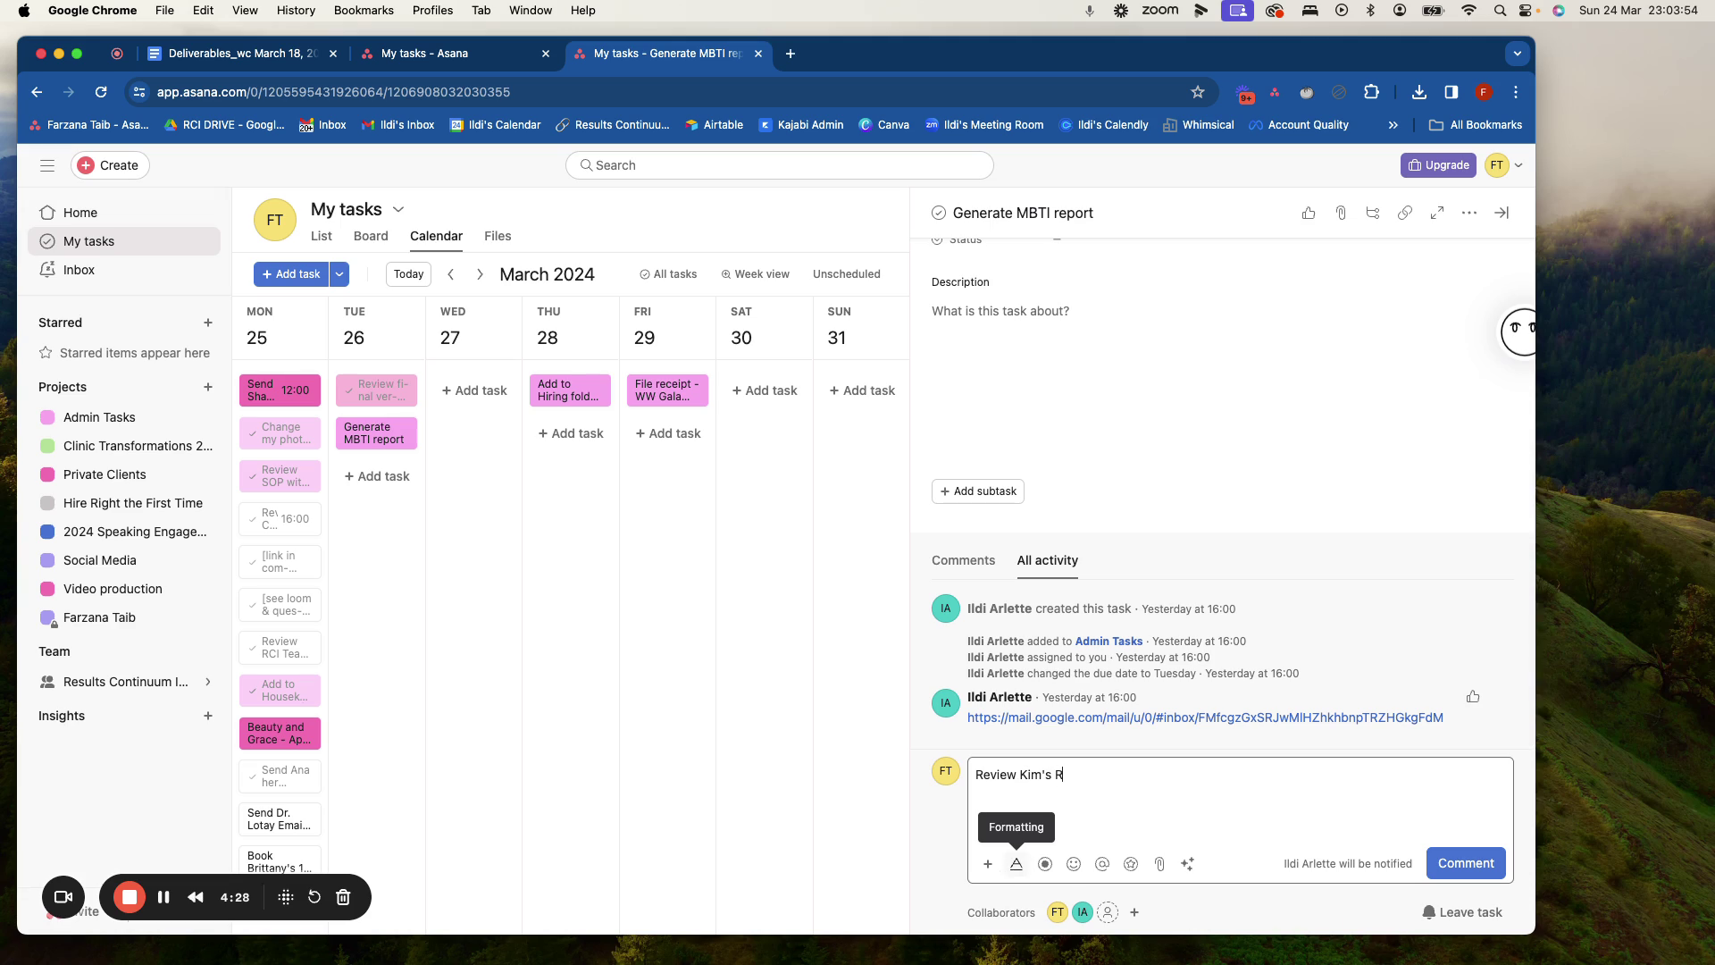Copy task link from task header
Screen dimensions: 1715x965
[1405, 213]
